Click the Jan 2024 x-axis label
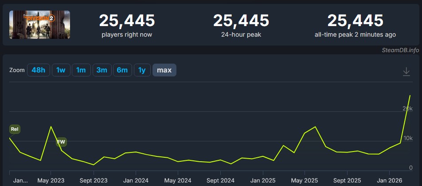 (136, 180)
